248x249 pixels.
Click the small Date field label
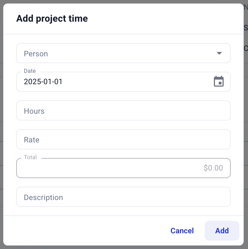(30, 71)
